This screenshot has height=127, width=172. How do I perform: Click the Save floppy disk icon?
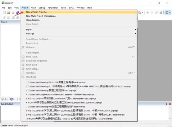[x=13, y=12]
